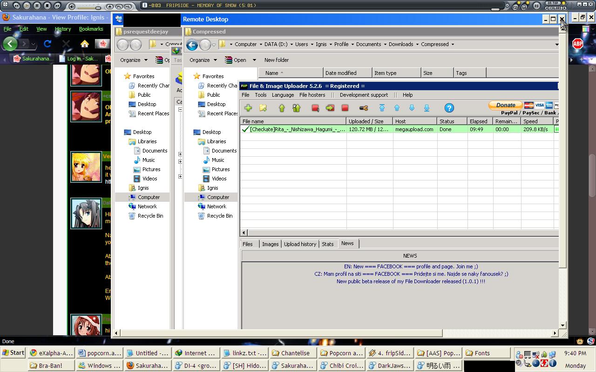Expand the Downloads breadcrumb arrow
596x372 pixels.
point(417,45)
